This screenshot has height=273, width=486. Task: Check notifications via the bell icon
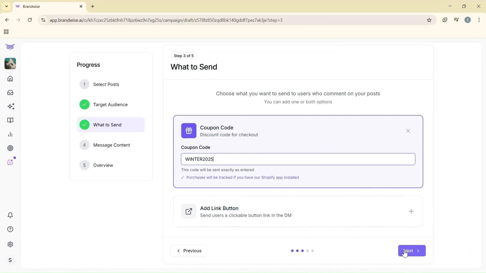tap(10, 215)
